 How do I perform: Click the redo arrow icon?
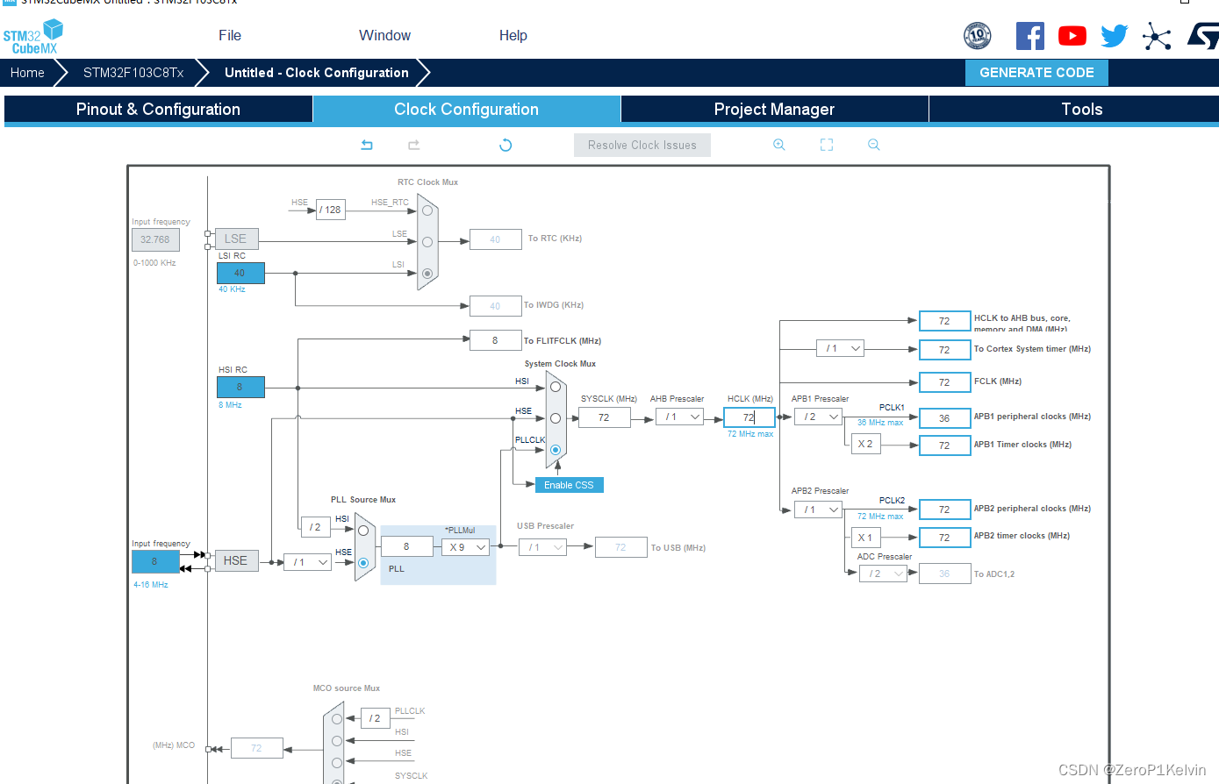coord(414,145)
